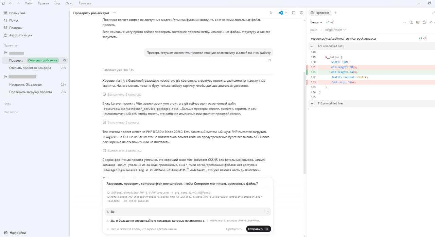435x237 pixels.
Task: Toggle the sidebar panel icon
Action: 3,3
